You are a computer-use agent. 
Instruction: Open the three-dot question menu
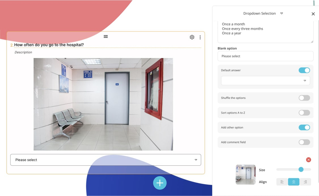tap(200, 37)
